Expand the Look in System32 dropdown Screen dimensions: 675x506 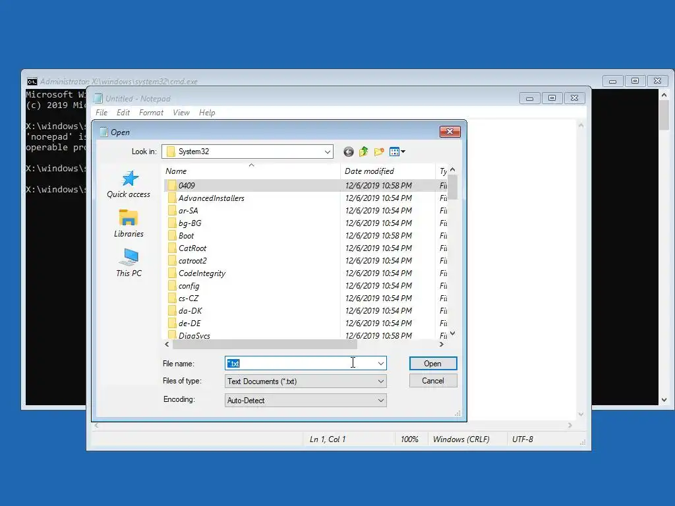(327, 152)
